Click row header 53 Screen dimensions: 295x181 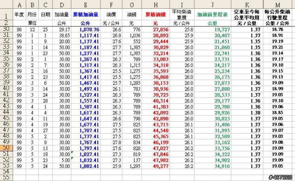tap(6, 166)
